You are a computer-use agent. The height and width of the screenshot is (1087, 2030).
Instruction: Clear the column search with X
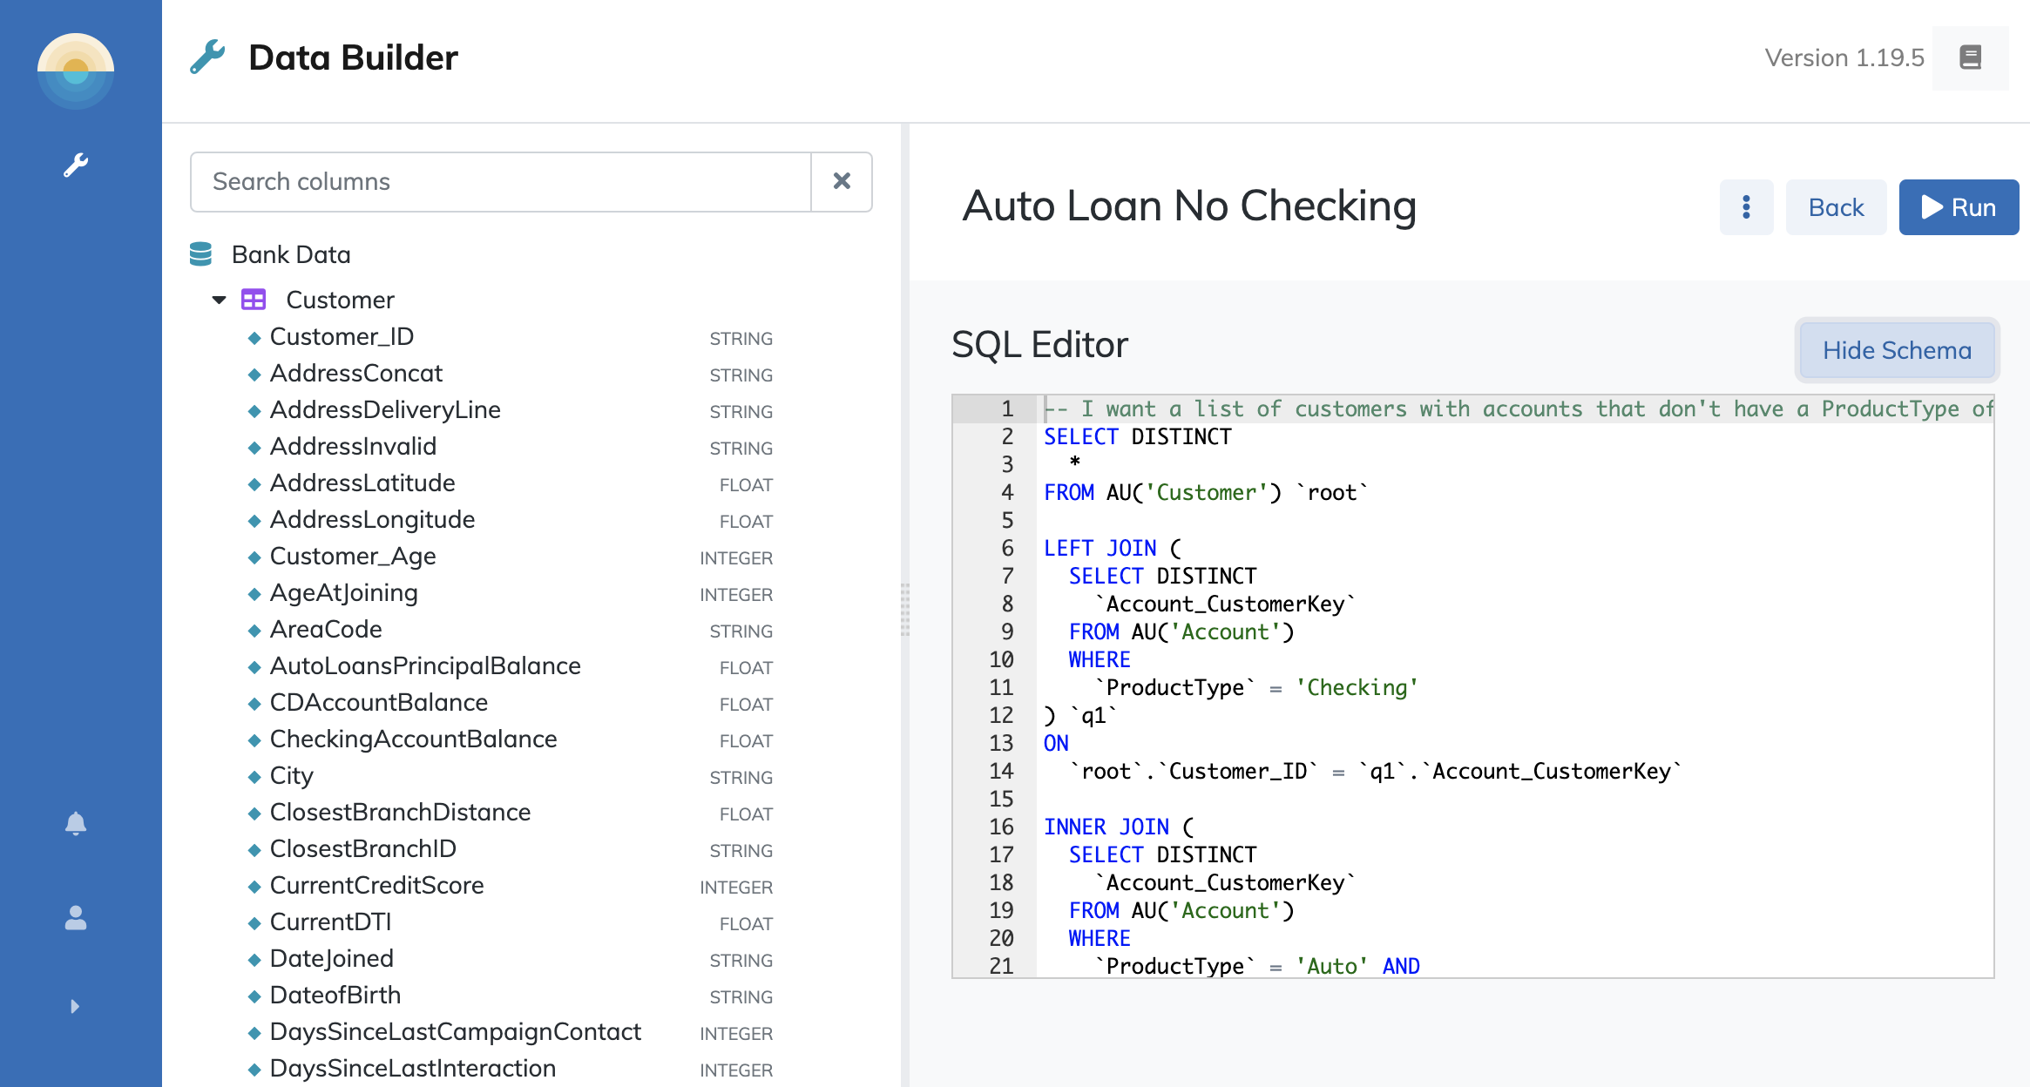pos(842,181)
